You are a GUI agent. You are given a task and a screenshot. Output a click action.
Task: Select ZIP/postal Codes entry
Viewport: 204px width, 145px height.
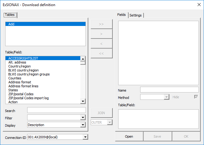pos(43,94)
